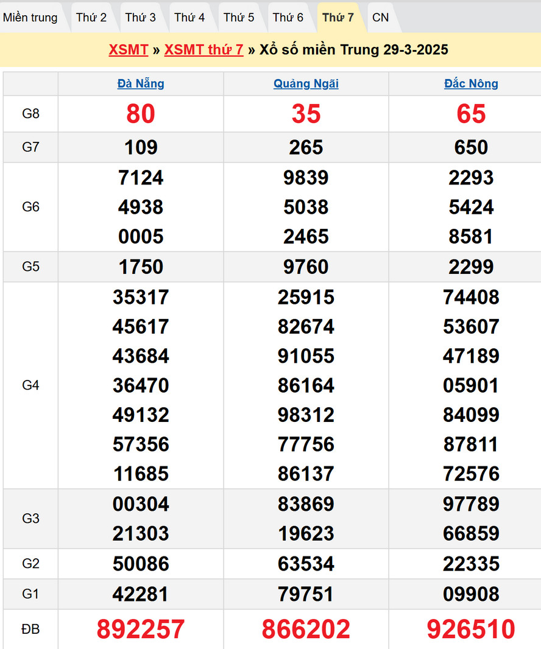Go to the Thứ 4 tab
541x649 pixels.
[x=189, y=18]
